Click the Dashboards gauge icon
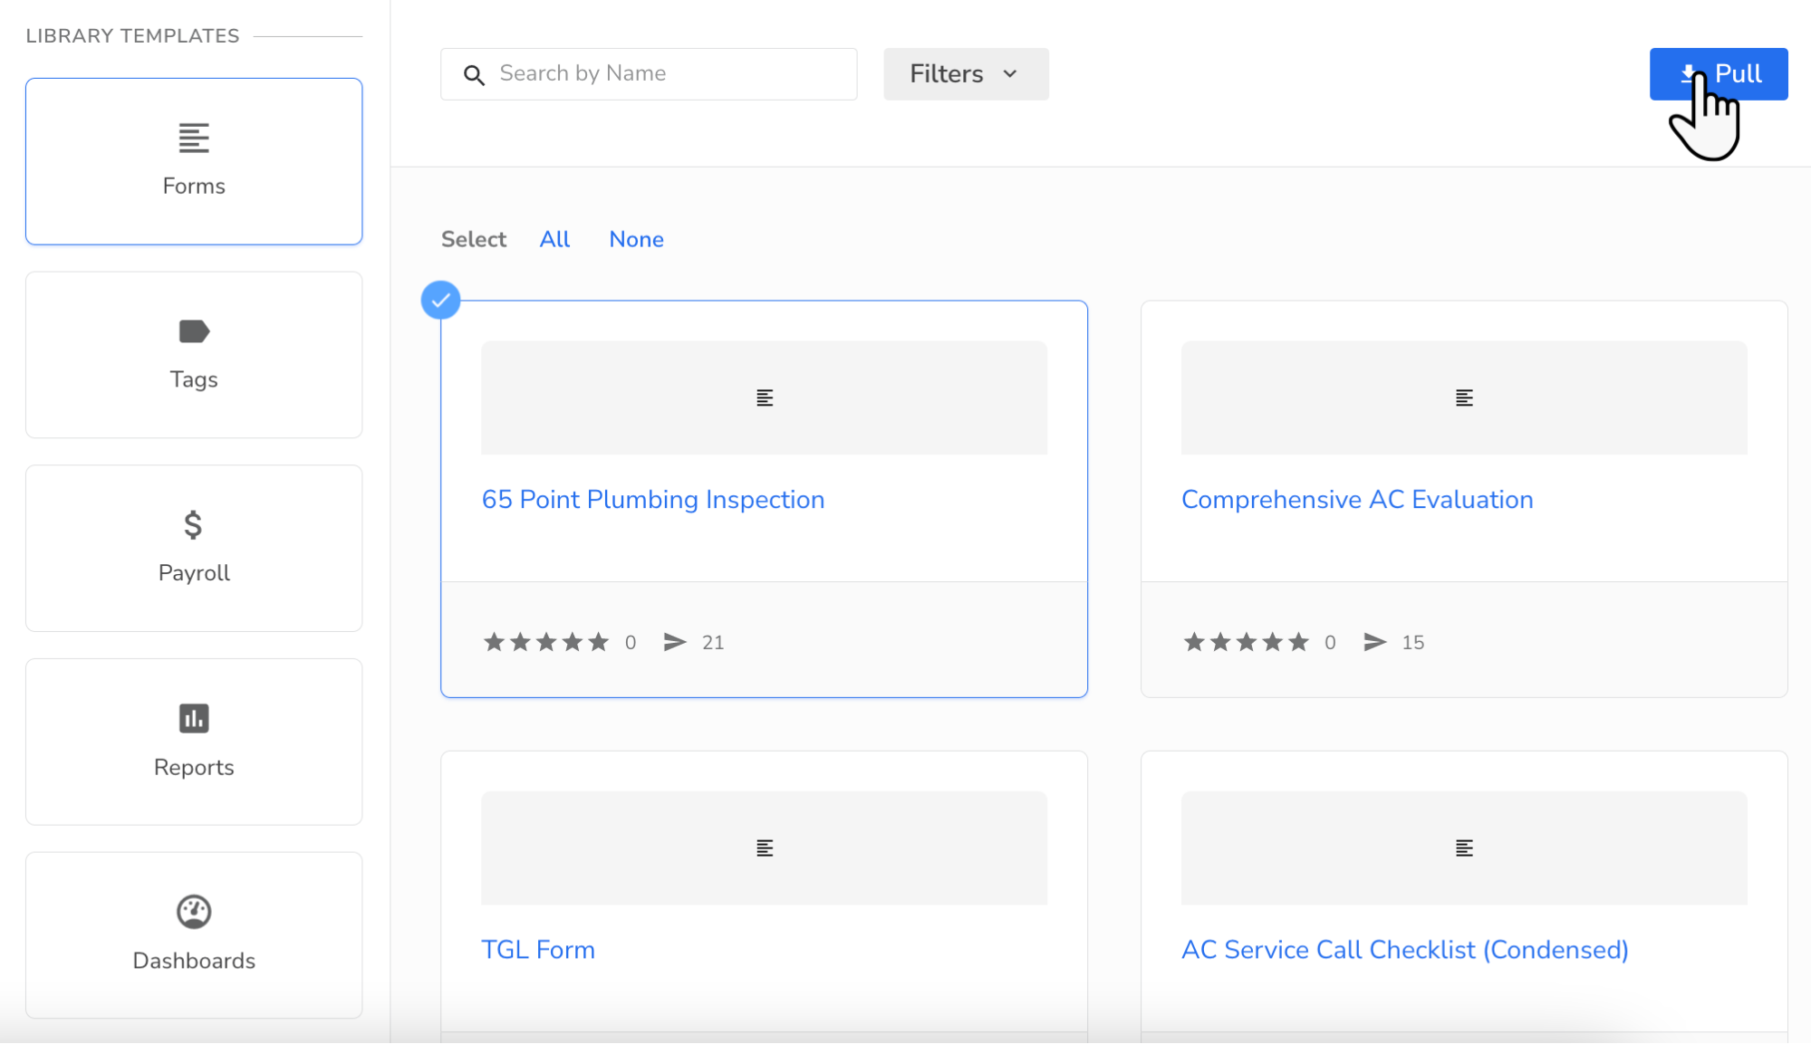Image resolution: width=1811 pixels, height=1044 pixels. click(x=194, y=912)
